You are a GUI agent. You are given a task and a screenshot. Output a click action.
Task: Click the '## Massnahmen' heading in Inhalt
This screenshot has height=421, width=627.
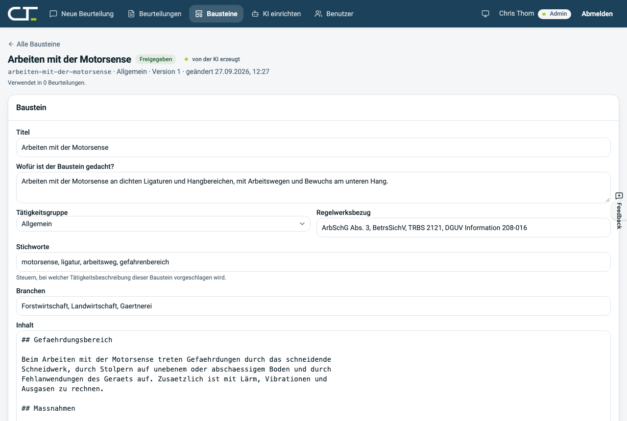pyautogui.click(x=48, y=408)
